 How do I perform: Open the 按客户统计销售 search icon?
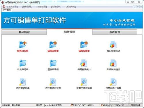84,82
